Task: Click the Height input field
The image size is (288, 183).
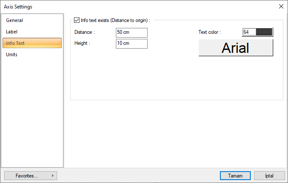Action: tap(132, 44)
